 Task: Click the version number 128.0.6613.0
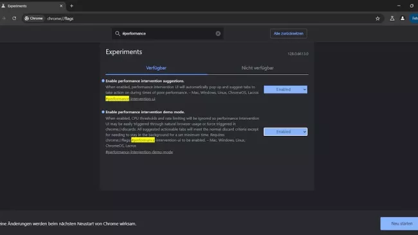click(x=298, y=53)
